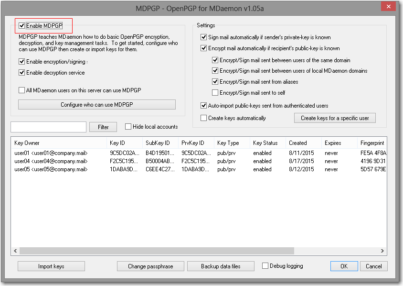403x286 pixels.
Task: Toggle Auto-import public-keys from authenticated users
Action: click(204, 106)
